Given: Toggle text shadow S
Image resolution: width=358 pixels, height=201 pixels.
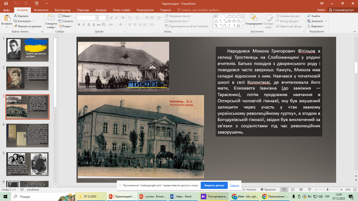Looking at the screenshot, I should pyautogui.click(x=94, y=25).
